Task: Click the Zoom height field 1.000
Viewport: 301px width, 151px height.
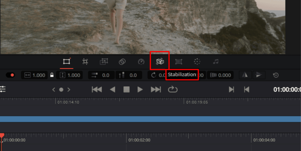Action: click(x=70, y=75)
